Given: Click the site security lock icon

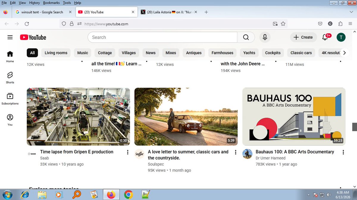Looking at the screenshot, I should pos(71,24).
